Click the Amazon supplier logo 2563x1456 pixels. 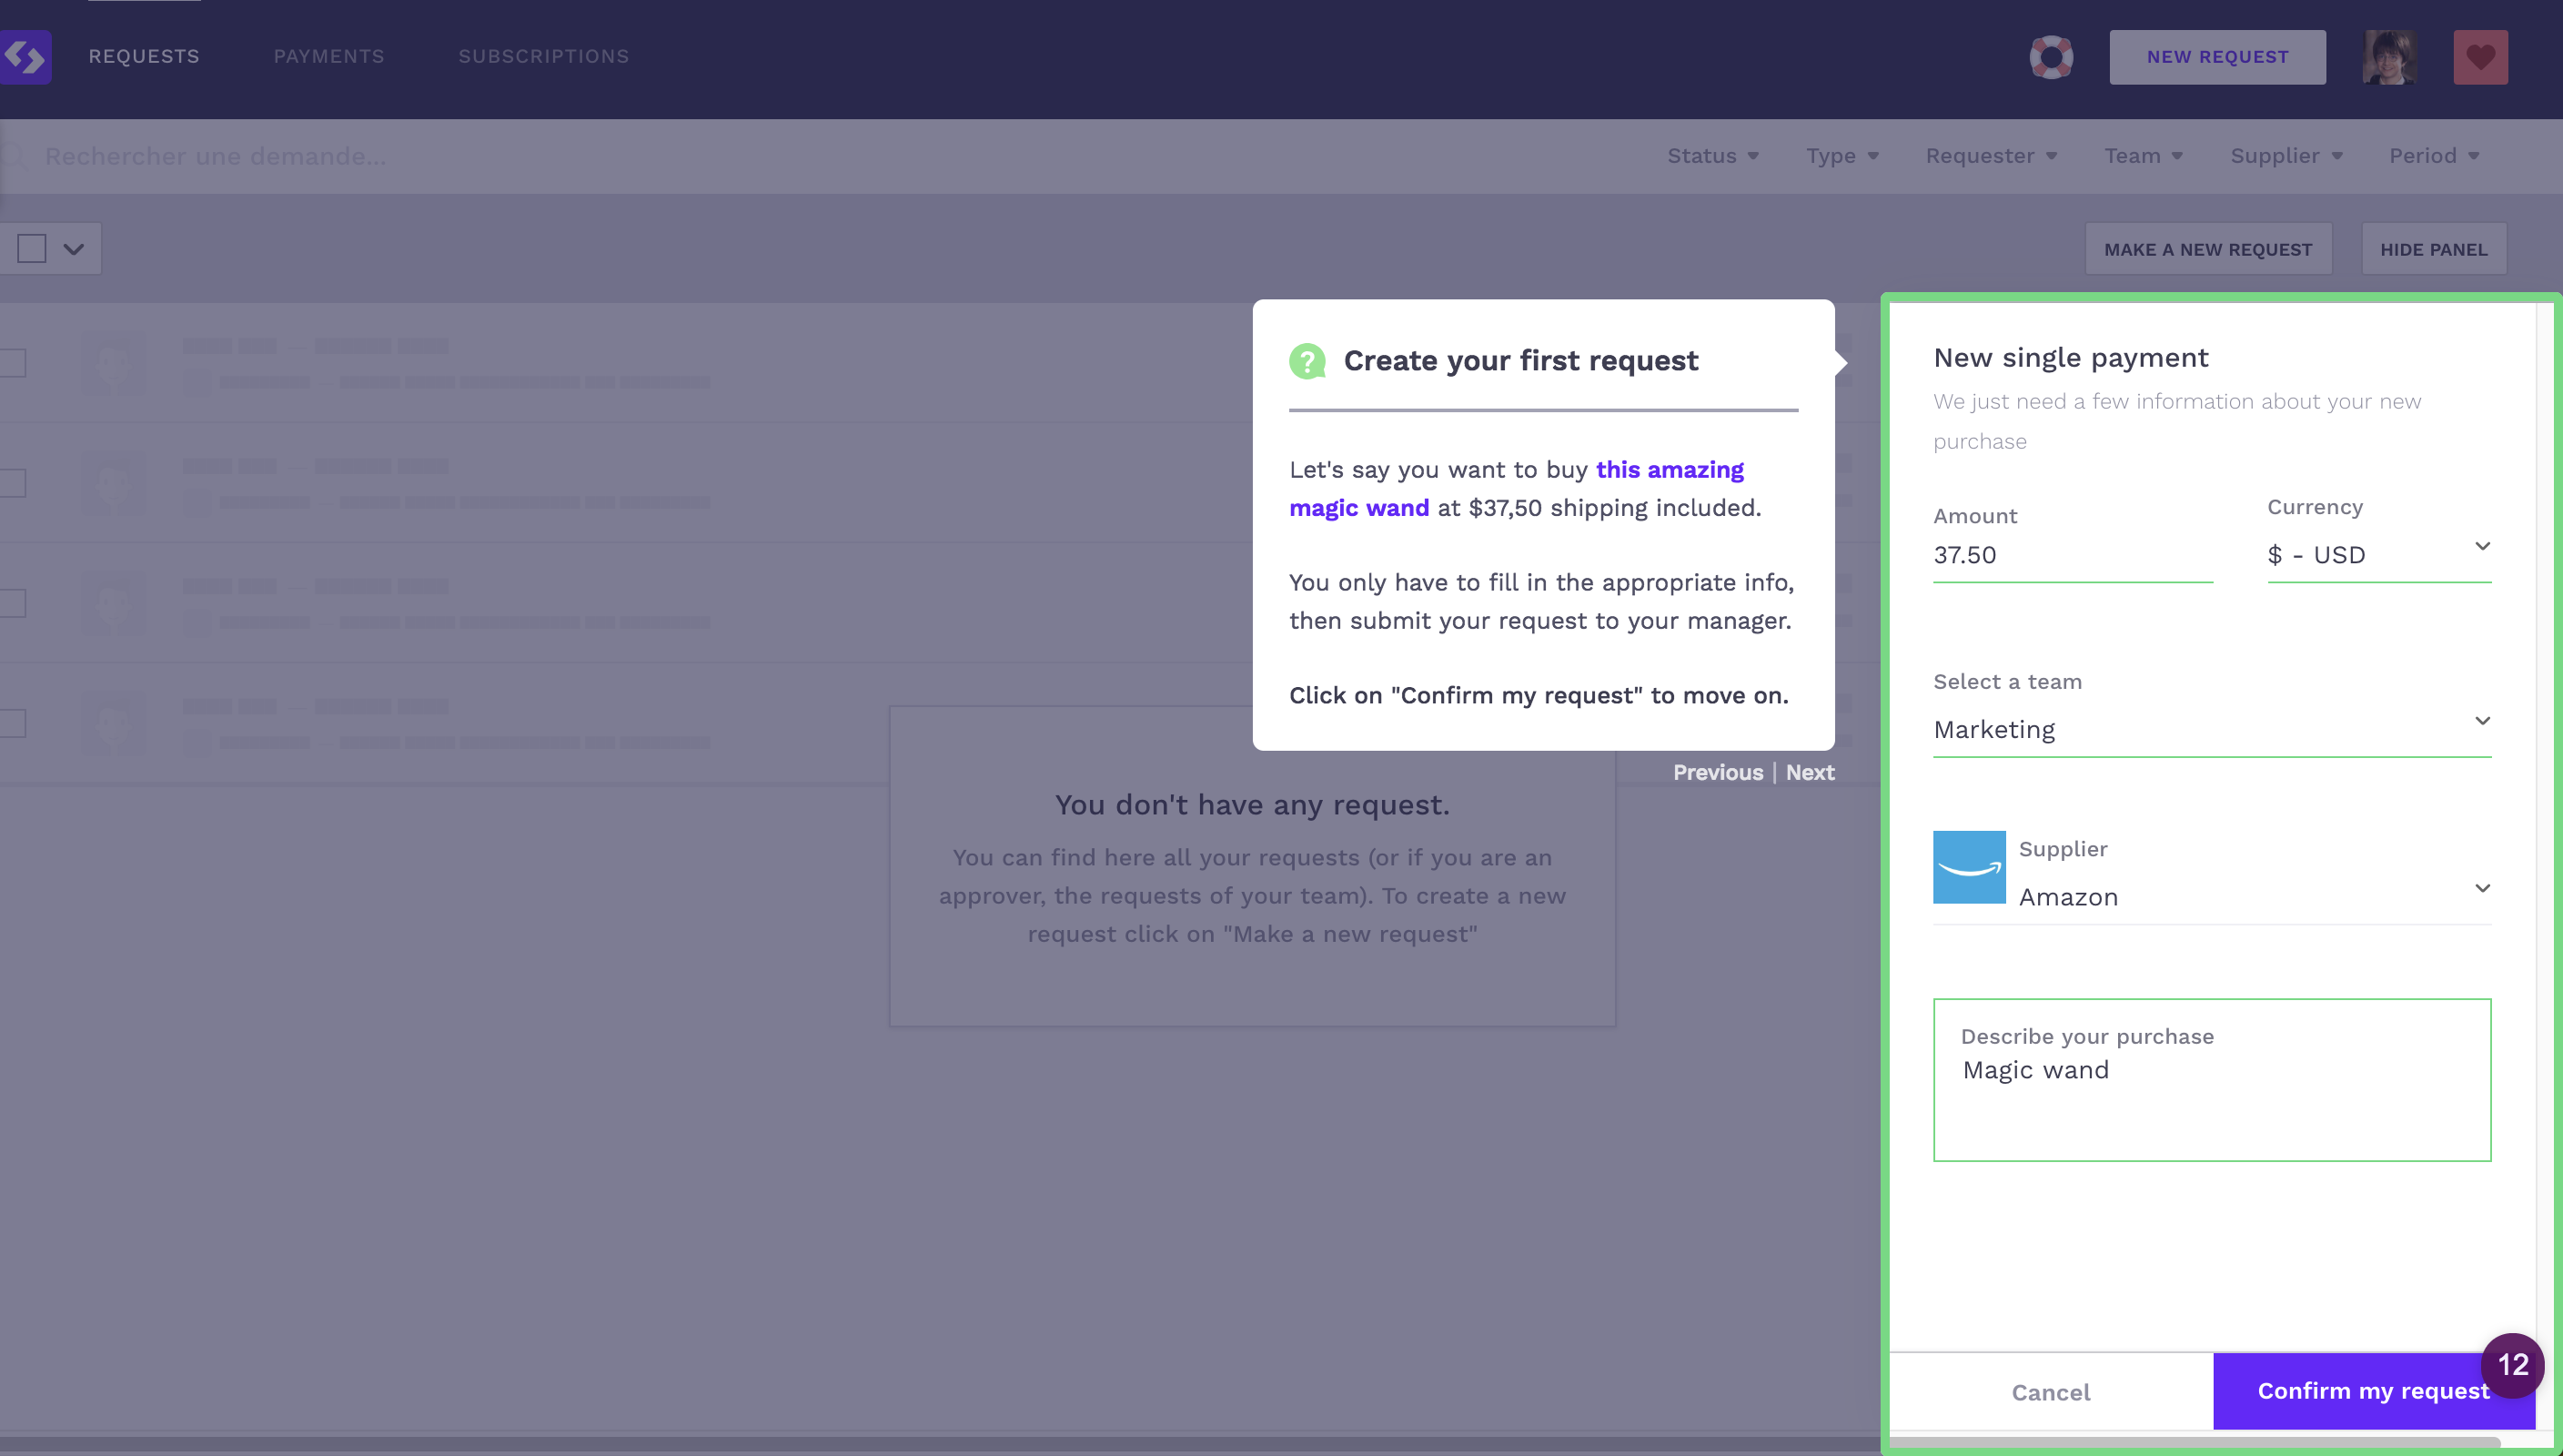(x=1969, y=867)
